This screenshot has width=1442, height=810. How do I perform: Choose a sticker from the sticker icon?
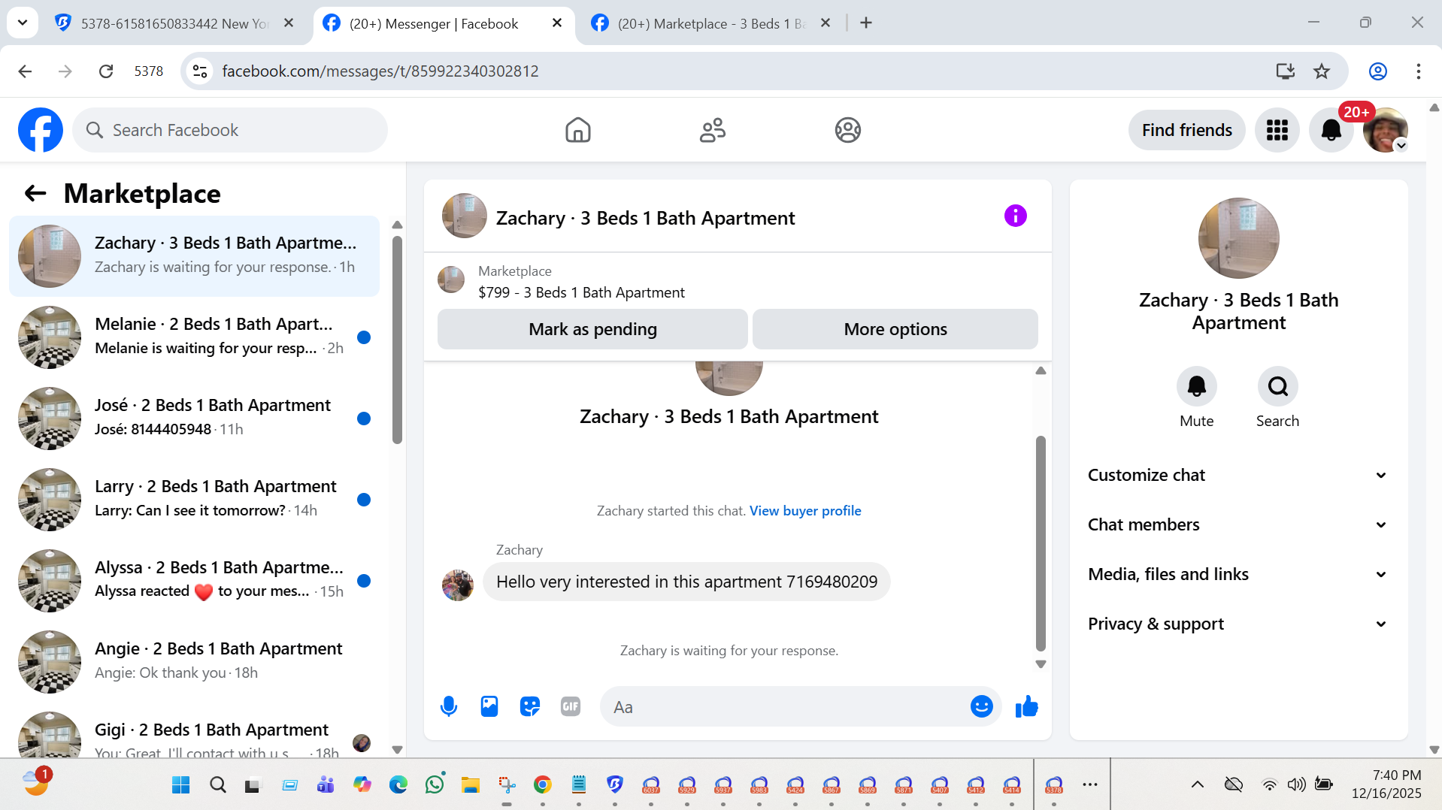(x=530, y=706)
